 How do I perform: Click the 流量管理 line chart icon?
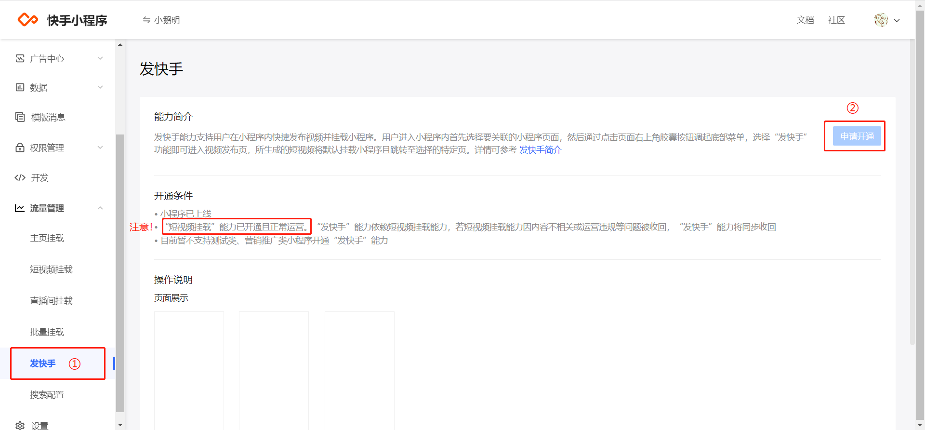click(20, 208)
